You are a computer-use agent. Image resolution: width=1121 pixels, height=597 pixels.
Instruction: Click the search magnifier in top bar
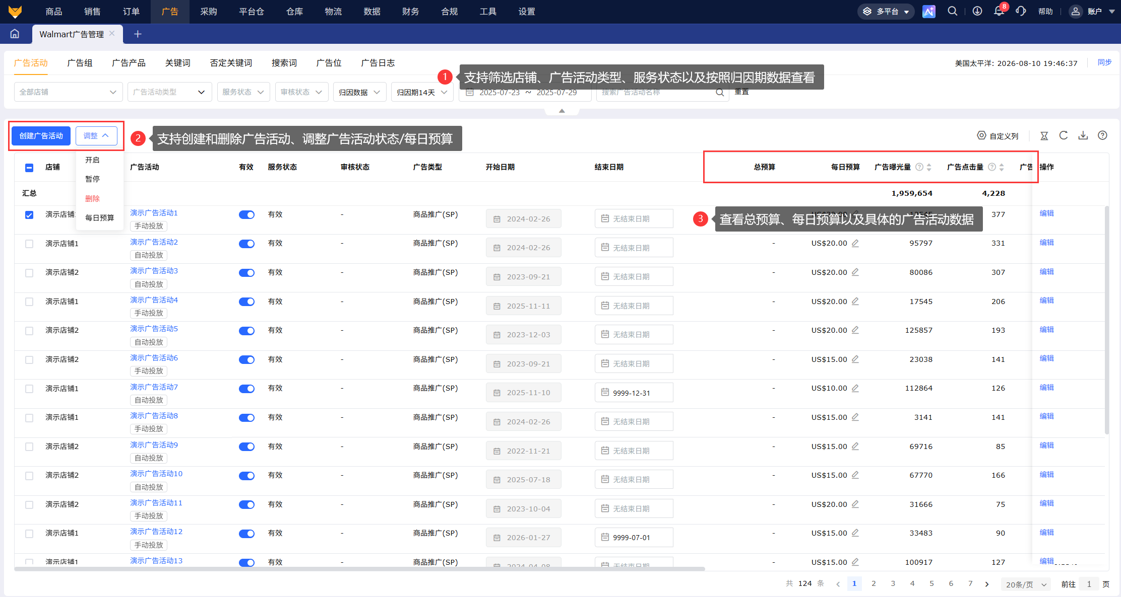pos(952,11)
